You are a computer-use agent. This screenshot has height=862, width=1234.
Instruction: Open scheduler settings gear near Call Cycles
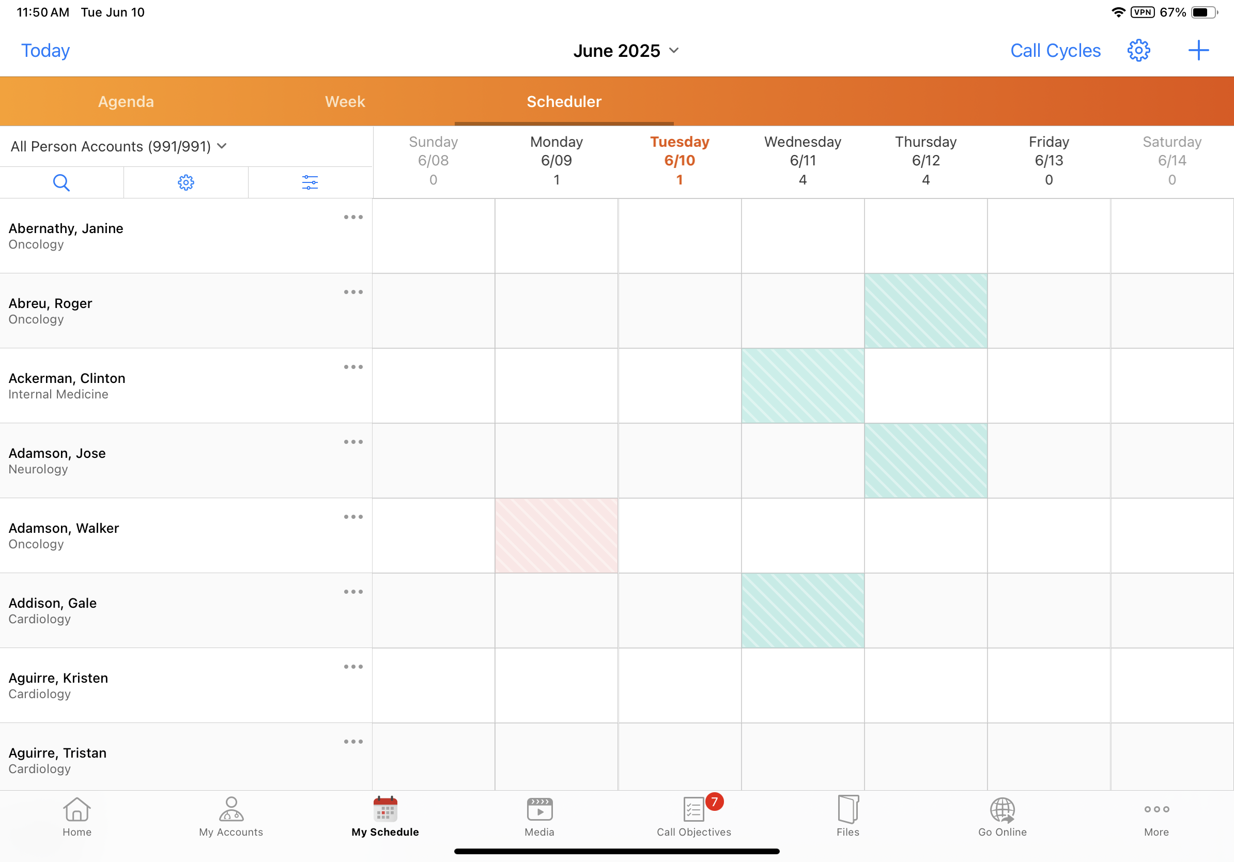tap(1138, 51)
